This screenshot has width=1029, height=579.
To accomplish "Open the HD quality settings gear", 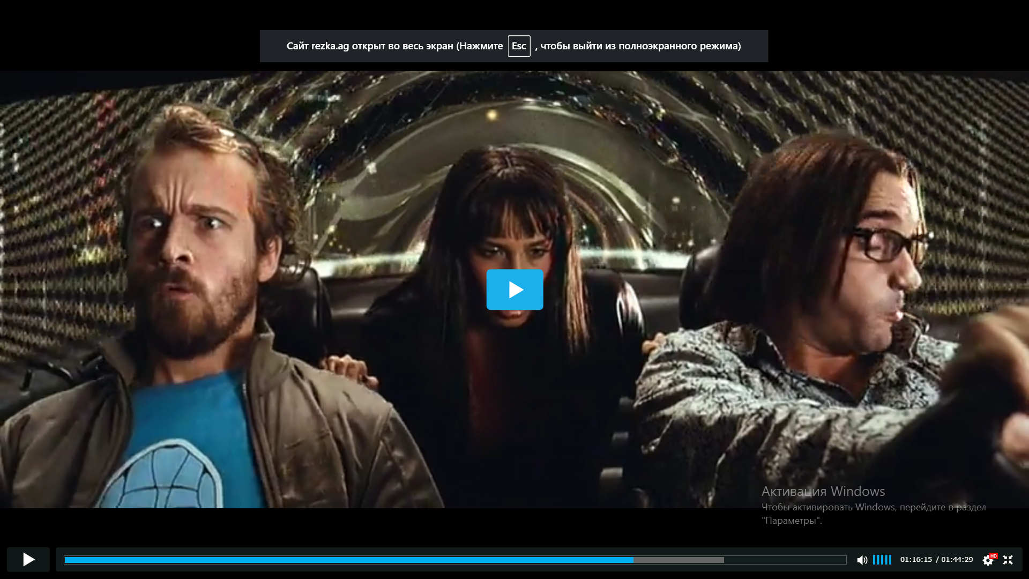I will (989, 560).
